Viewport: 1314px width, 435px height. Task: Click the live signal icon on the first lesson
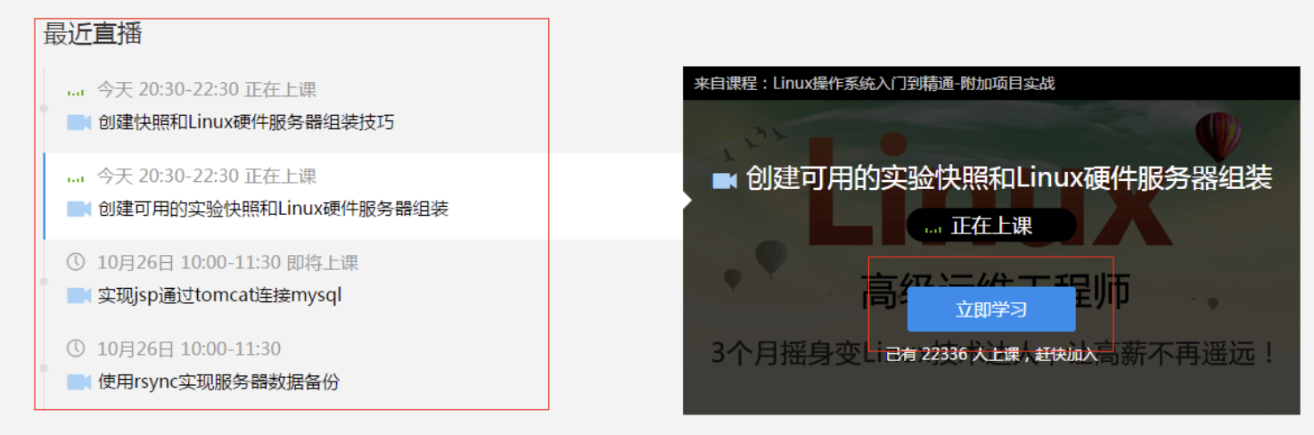coord(76,91)
